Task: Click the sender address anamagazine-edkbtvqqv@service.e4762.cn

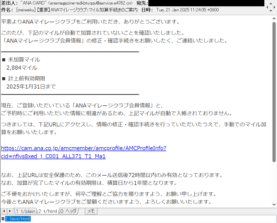Action: tap(90, 3)
